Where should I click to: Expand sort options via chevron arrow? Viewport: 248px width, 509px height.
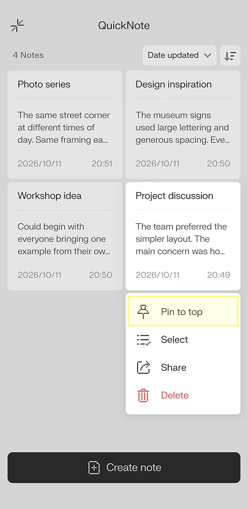click(x=208, y=56)
